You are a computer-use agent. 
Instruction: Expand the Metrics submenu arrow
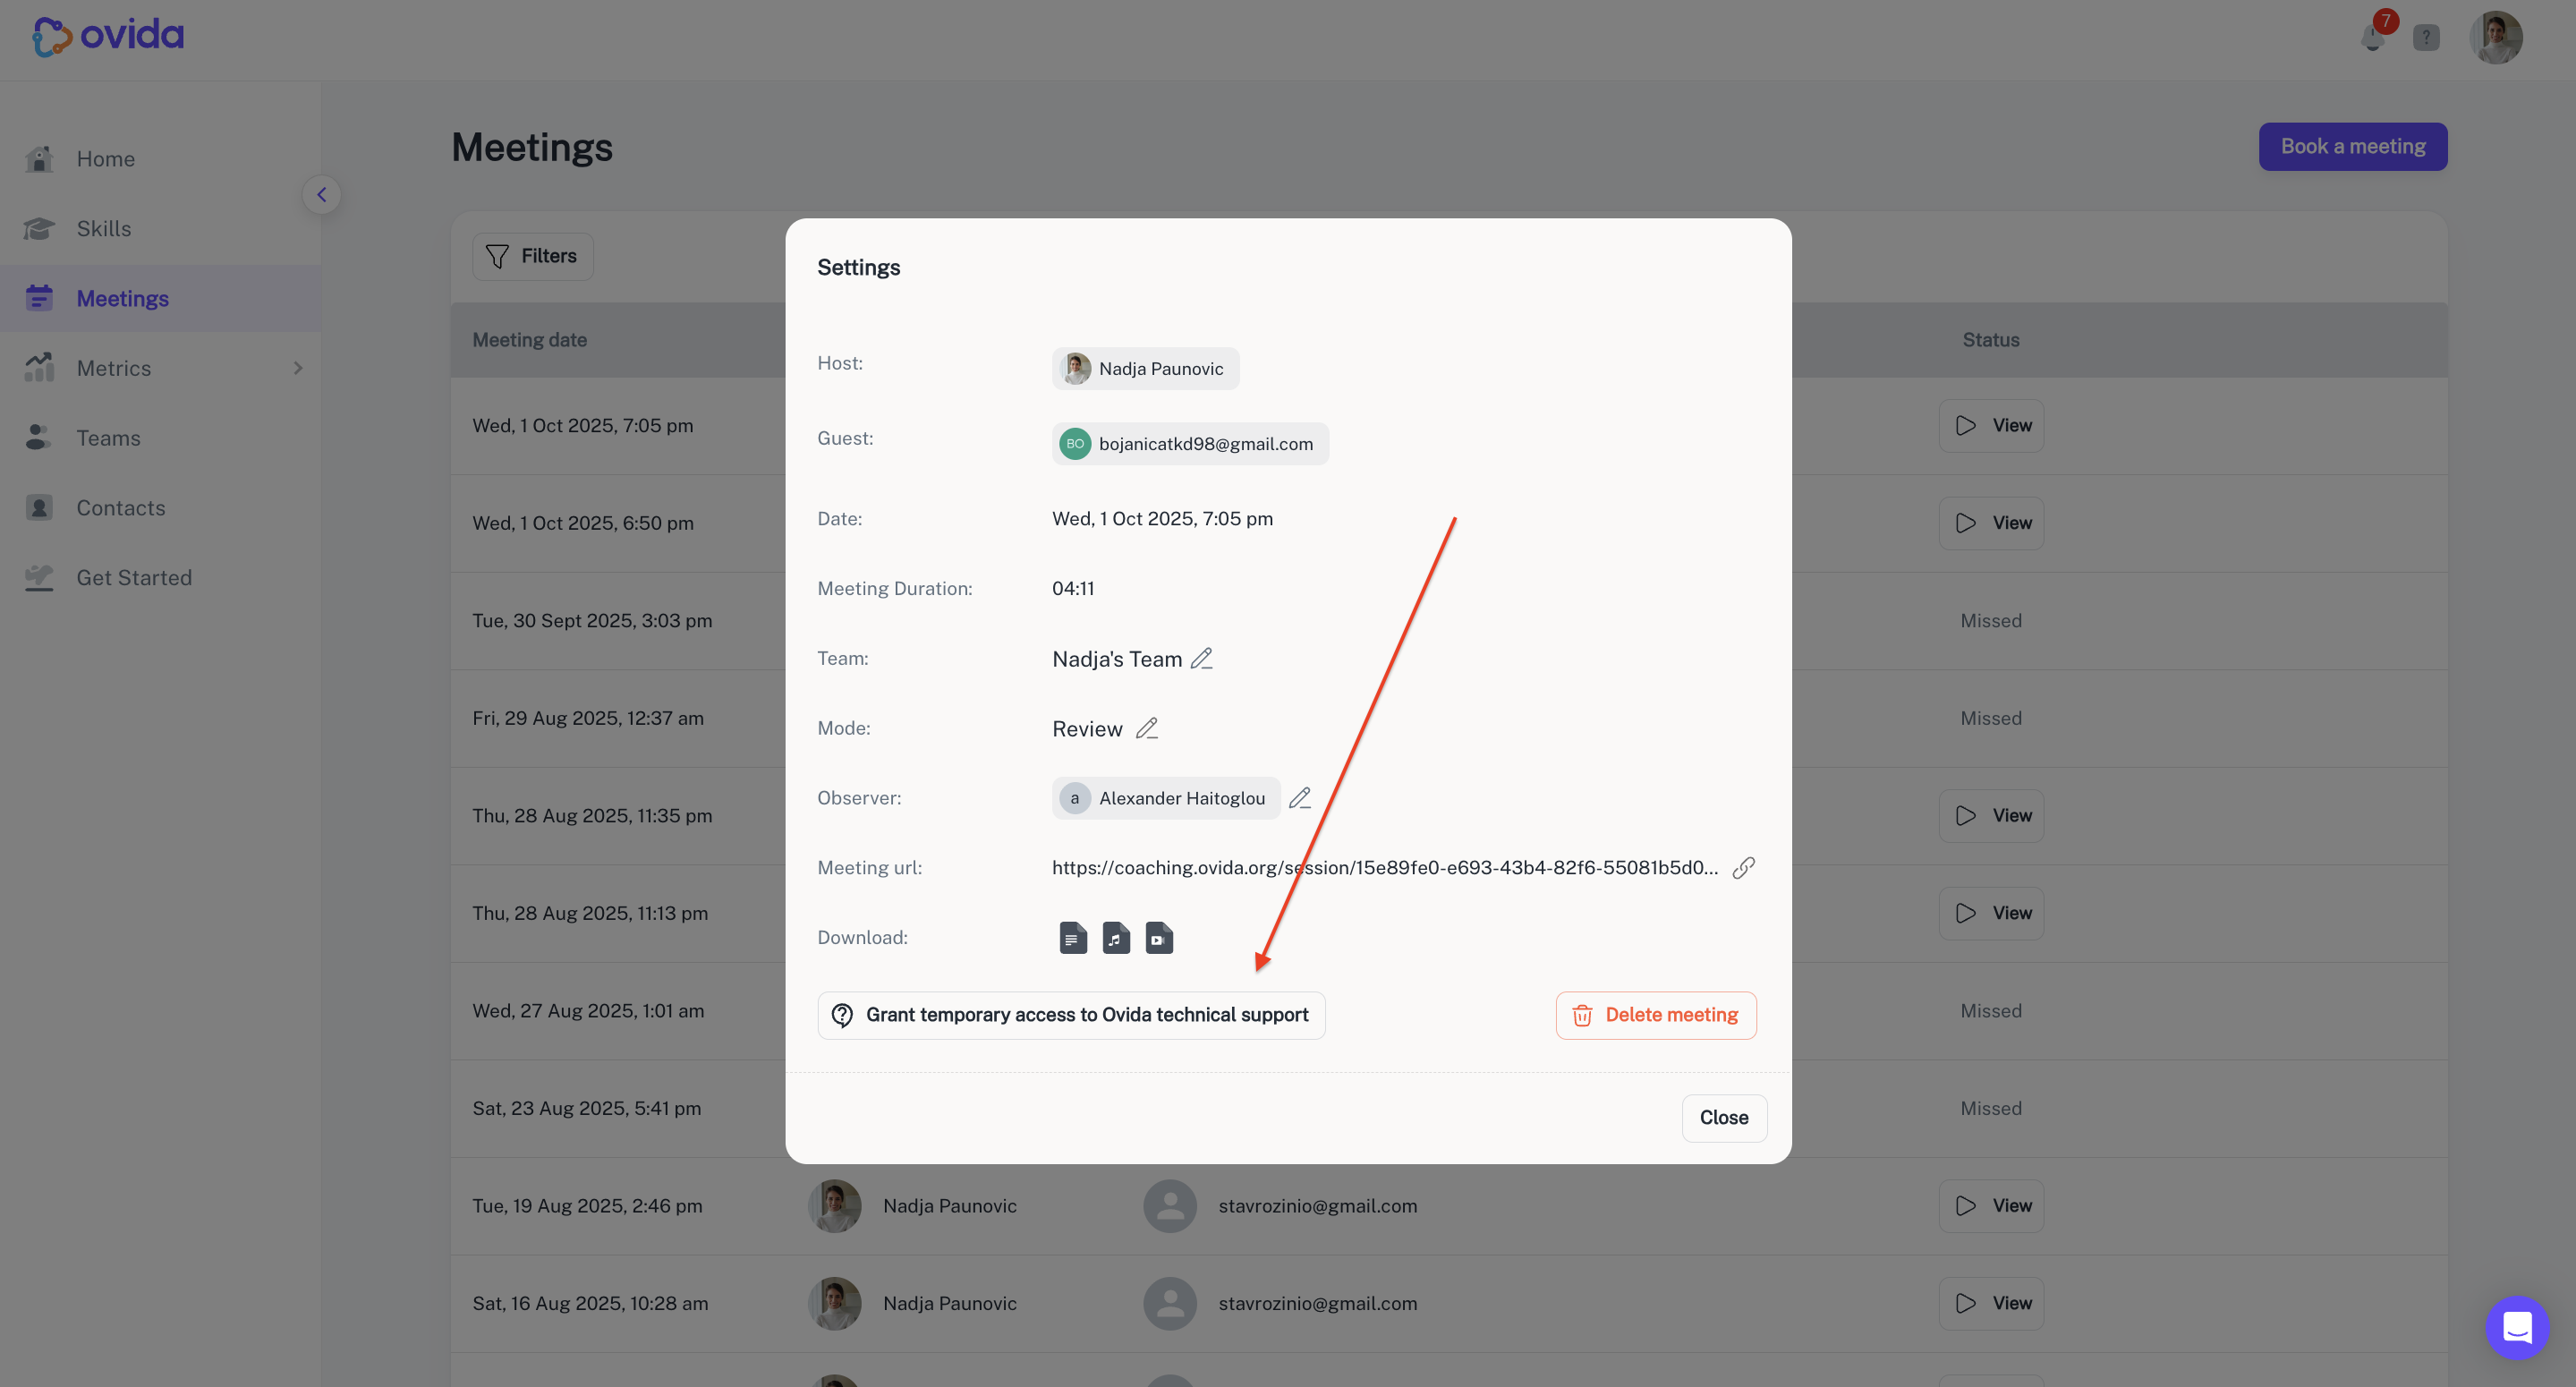click(298, 368)
